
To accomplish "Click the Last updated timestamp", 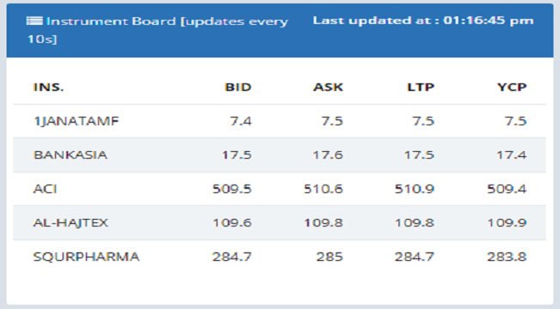I will 423,21.
